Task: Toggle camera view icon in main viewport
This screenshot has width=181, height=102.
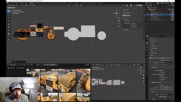Action: (119, 23)
